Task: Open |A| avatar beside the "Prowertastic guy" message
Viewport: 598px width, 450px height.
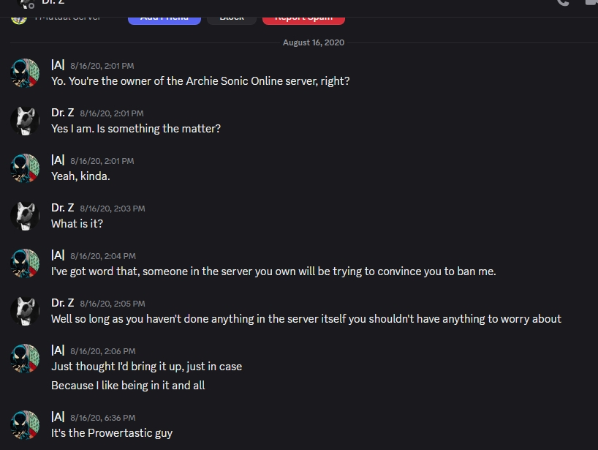Action: click(26, 424)
